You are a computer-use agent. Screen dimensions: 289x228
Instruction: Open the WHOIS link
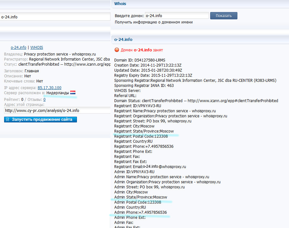pos(37,47)
